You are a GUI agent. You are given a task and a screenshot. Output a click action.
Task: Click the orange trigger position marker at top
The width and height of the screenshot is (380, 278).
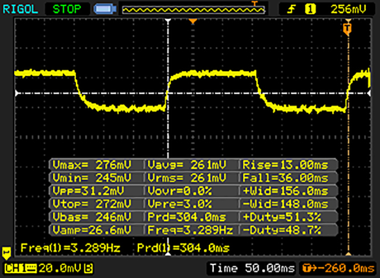point(192,22)
